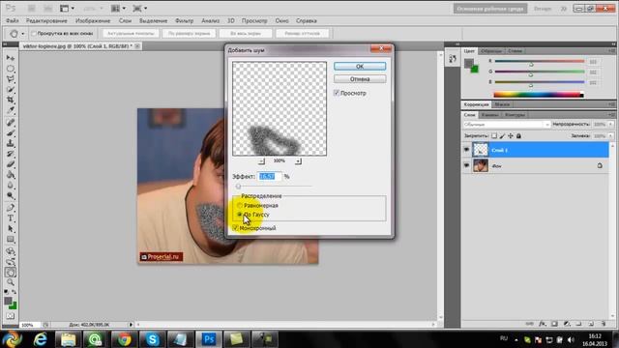Click the second zoom preset button in options bar
Image resolution: width=619 pixels, height=348 pixels.
(189, 34)
